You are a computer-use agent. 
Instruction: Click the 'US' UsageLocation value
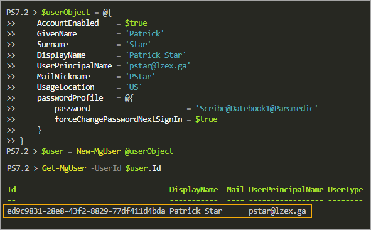[x=134, y=87]
